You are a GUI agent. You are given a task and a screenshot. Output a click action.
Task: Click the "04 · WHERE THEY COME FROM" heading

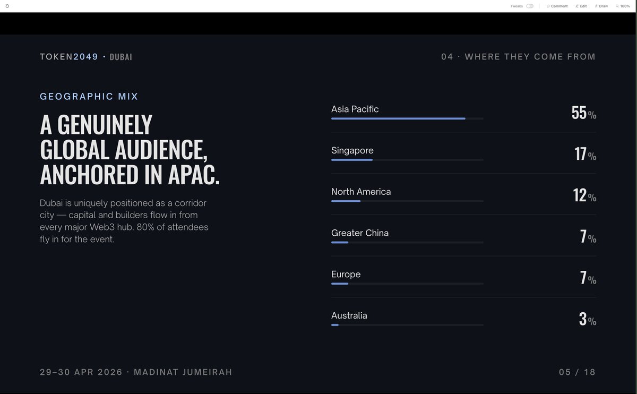click(519, 57)
